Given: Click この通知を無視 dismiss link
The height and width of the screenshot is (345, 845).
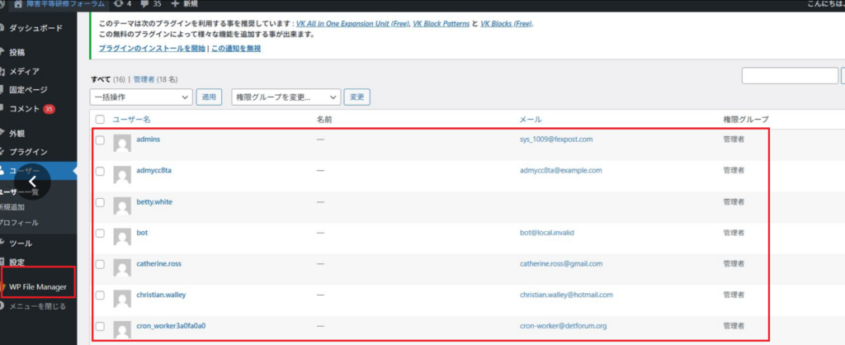Looking at the screenshot, I should pyautogui.click(x=236, y=49).
